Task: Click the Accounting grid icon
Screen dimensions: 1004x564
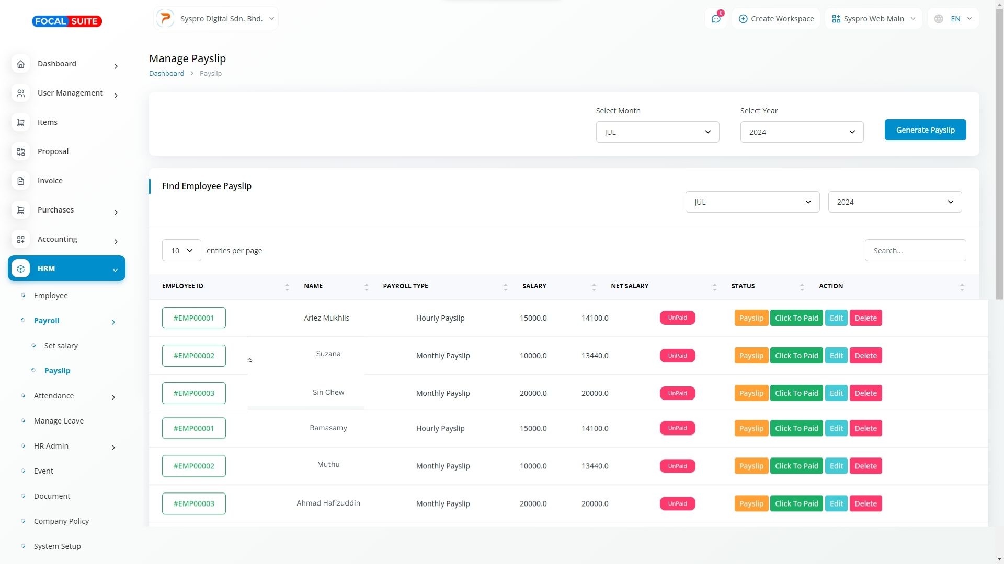Action: point(20,240)
